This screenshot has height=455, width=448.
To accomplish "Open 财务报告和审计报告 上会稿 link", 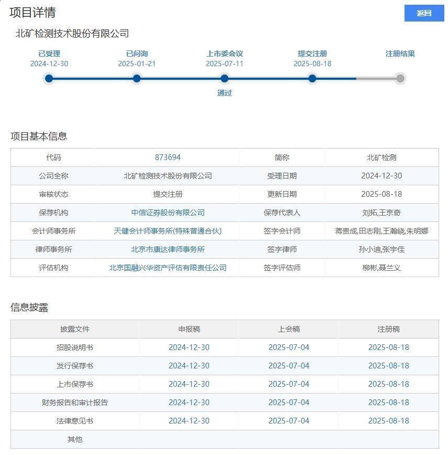I will click(x=289, y=403).
